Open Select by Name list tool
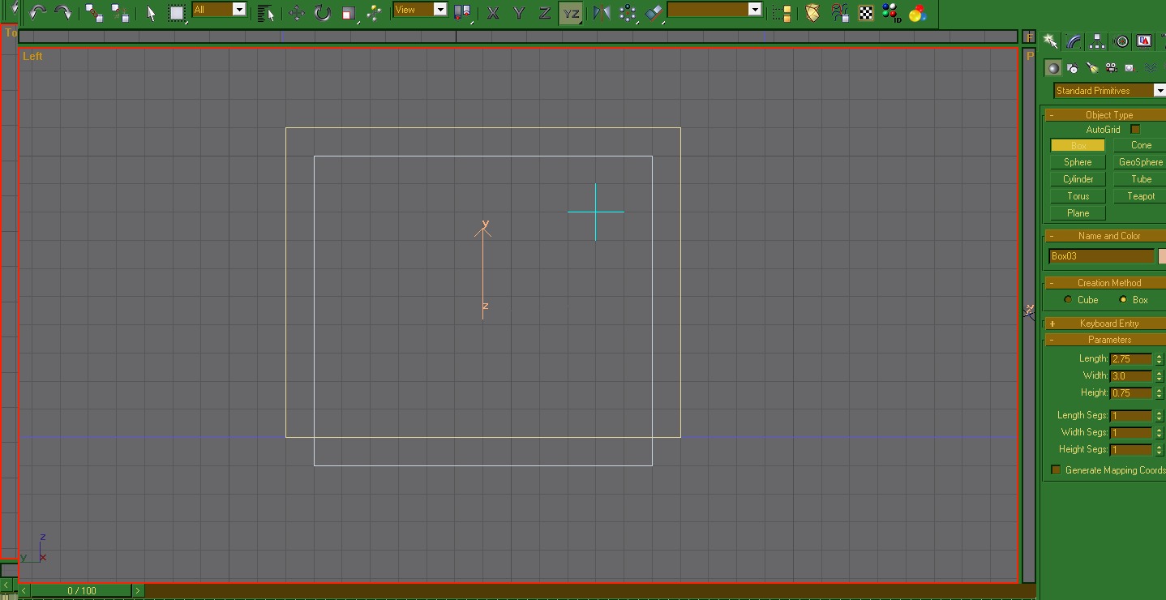 point(266,12)
